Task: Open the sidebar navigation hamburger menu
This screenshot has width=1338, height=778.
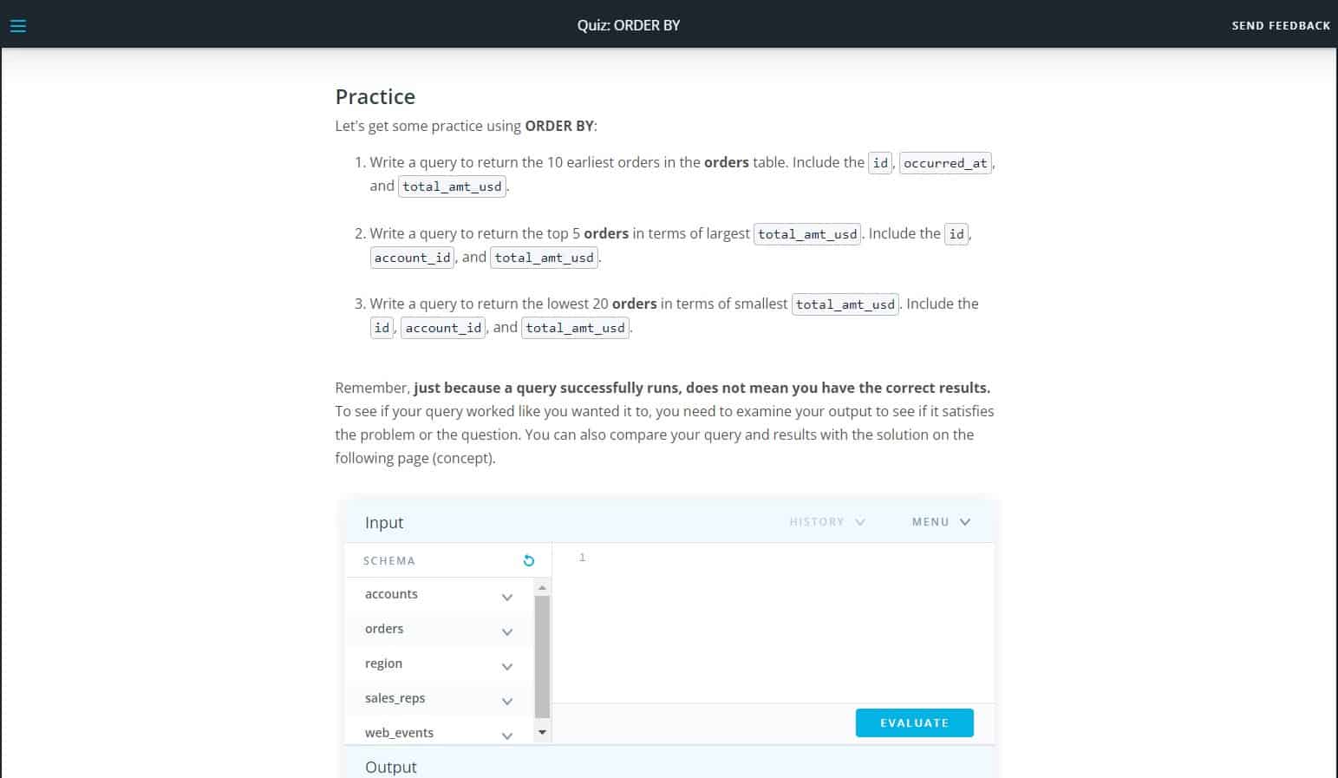Action: (x=17, y=24)
